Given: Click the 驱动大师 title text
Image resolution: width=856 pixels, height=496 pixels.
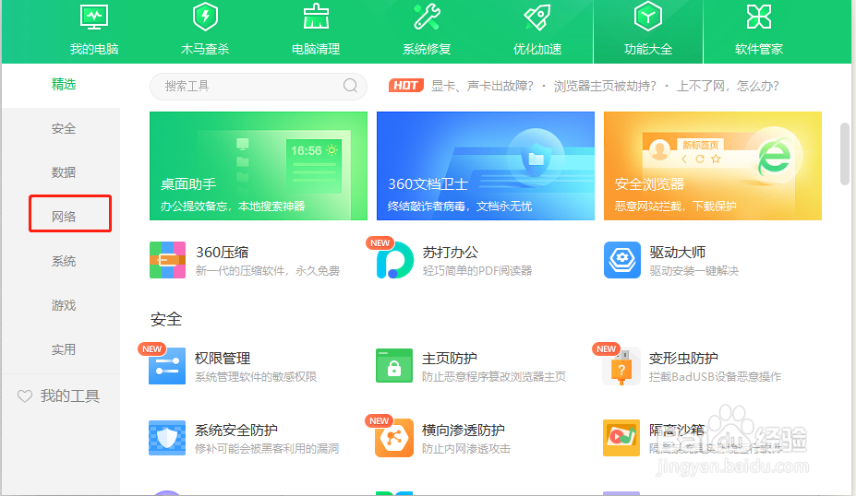Looking at the screenshot, I should tap(678, 253).
